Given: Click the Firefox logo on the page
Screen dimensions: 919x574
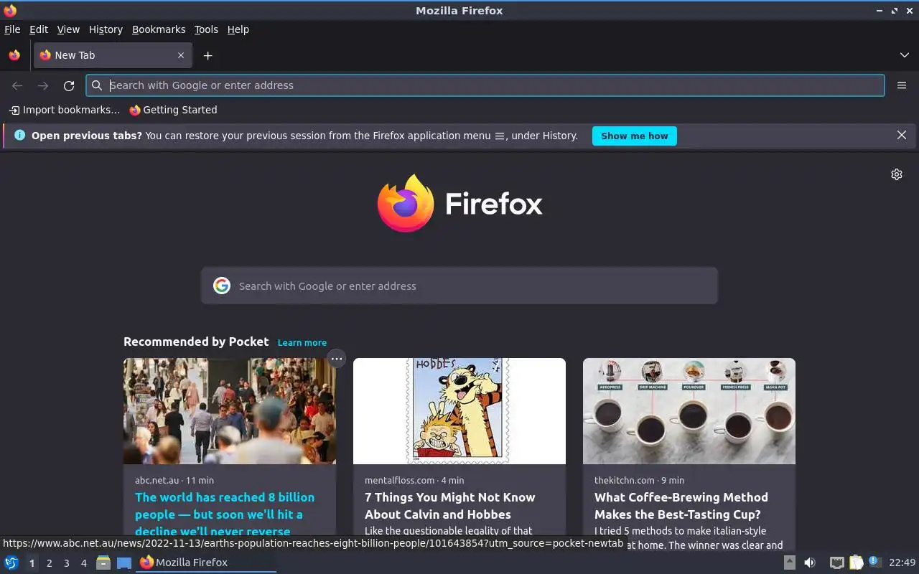Looking at the screenshot, I should tap(459, 203).
